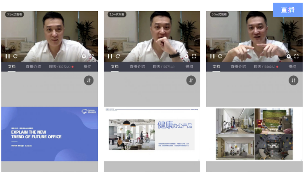Pause the right live stream video
304x173 pixels.
click(212, 56)
